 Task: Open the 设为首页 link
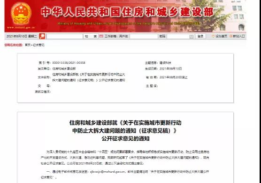point(222,36)
